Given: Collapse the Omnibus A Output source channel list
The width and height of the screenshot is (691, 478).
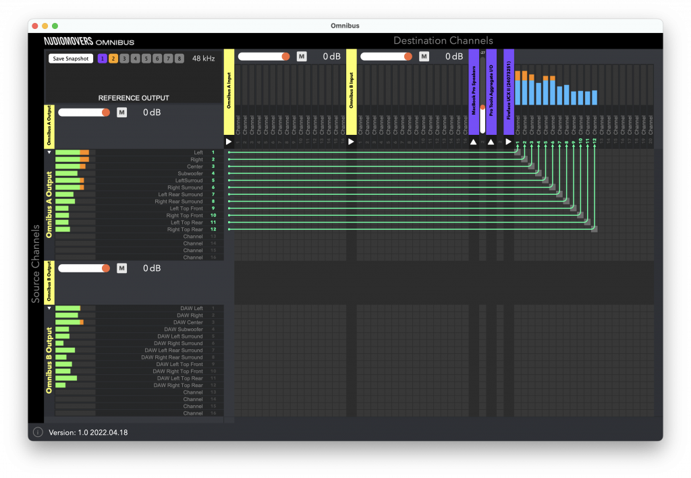Looking at the screenshot, I should pyautogui.click(x=49, y=152).
